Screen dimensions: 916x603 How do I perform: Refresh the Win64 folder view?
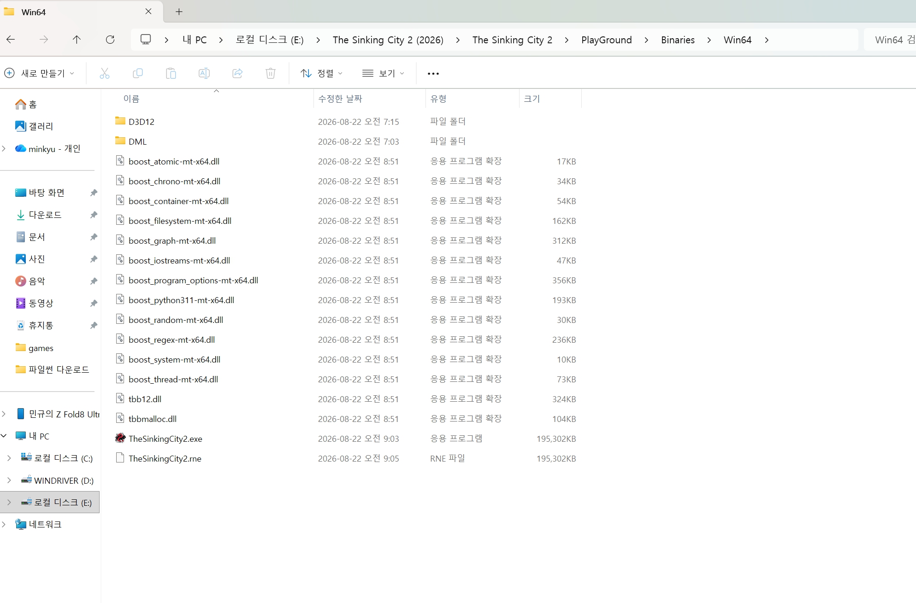tap(110, 40)
